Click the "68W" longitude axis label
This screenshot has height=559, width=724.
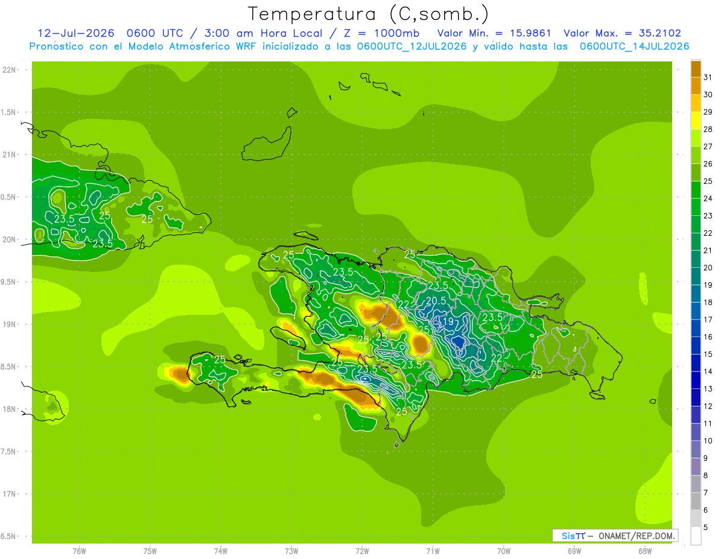click(x=645, y=551)
